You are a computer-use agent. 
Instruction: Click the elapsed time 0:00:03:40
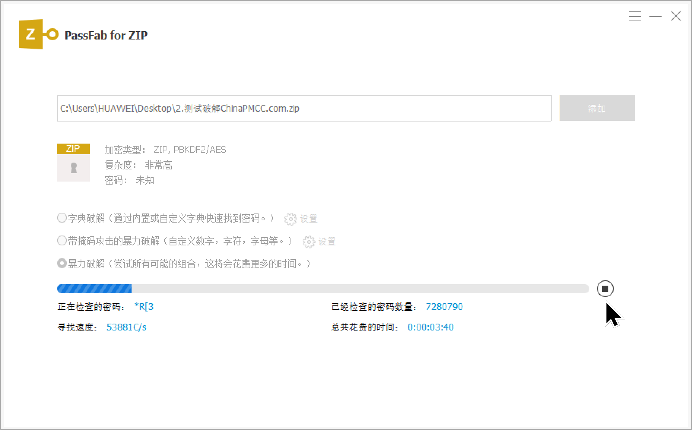point(430,327)
